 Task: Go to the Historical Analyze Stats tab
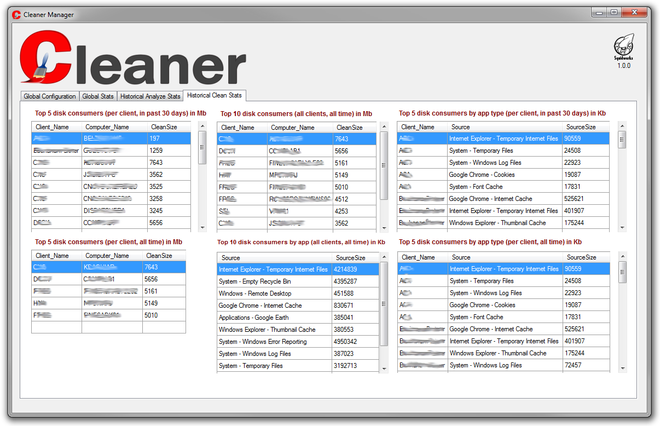click(150, 96)
